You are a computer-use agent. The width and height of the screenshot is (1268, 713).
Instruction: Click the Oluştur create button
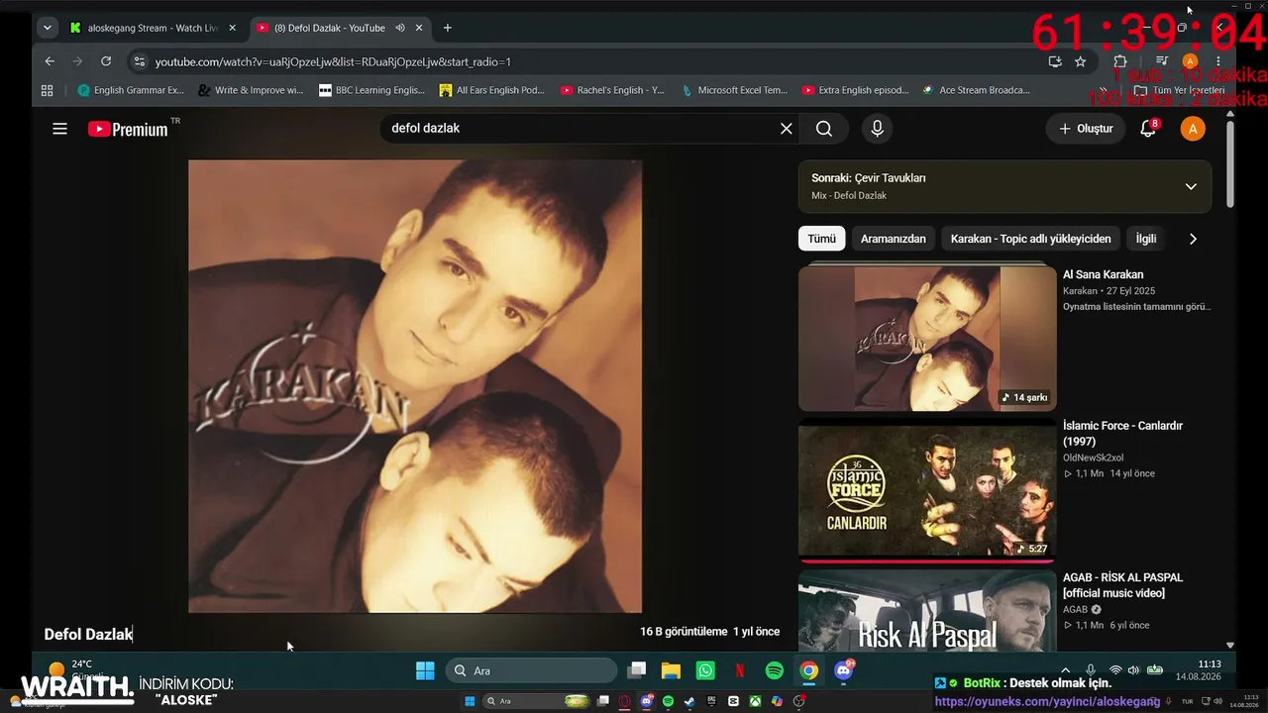click(1087, 129)
